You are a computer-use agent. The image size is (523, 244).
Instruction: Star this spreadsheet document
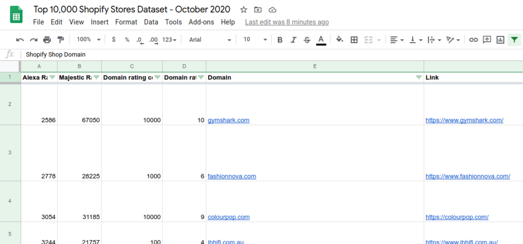(x=244, y=10)
